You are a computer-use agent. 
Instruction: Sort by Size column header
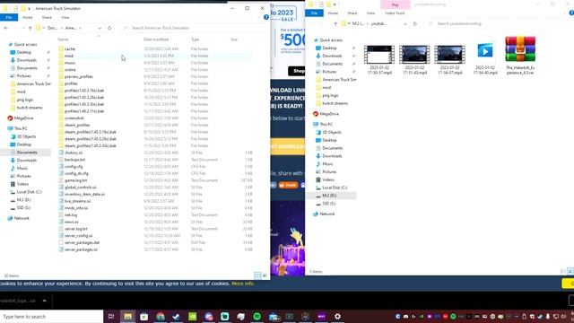[x=234, y=39]
